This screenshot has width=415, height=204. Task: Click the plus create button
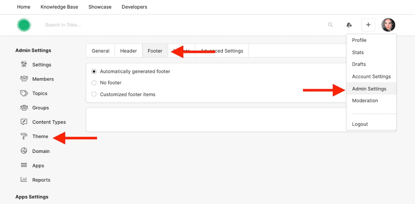coord(368,25)
